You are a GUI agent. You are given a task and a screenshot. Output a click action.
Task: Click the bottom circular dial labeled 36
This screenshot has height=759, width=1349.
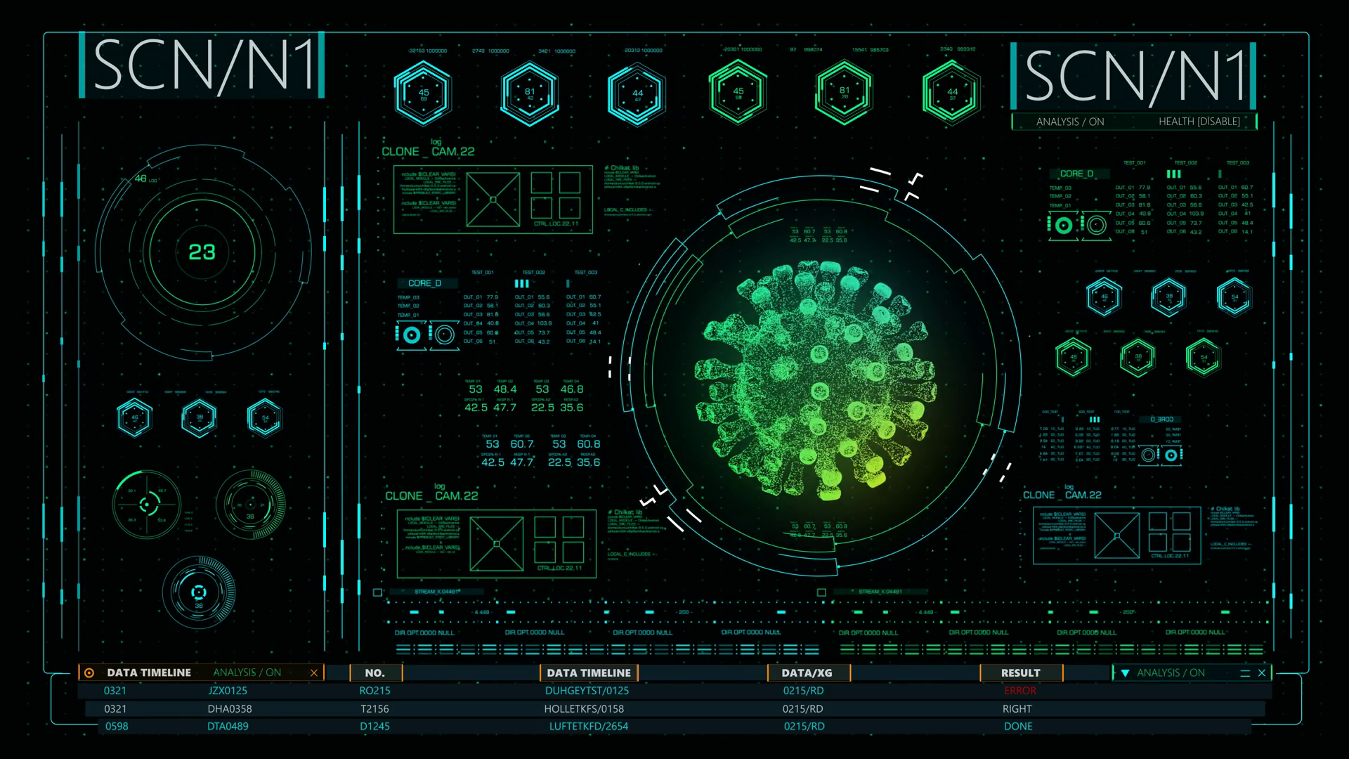pyautogui.click(x=199, y=592)
